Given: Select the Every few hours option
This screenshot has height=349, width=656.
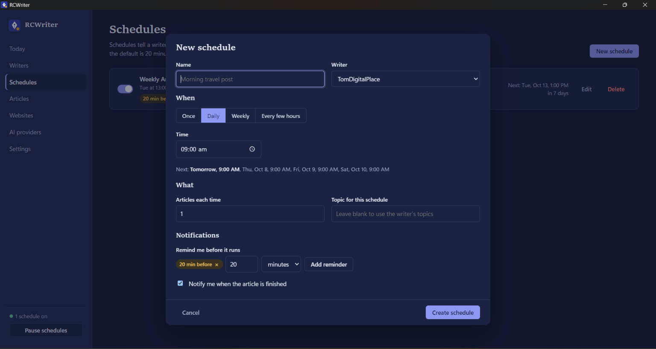Looking at the screenshot, I should [281, 116].
